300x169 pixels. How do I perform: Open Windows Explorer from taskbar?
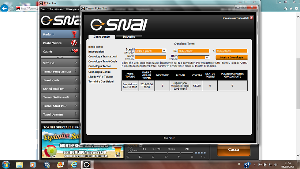pos(19,165)
